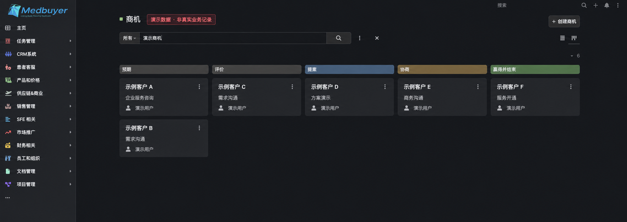Image resolution: width=627 pixels, height=222 pixels.
Task: Click the search magnifier button in filter bar
Action: pos(339,38)
